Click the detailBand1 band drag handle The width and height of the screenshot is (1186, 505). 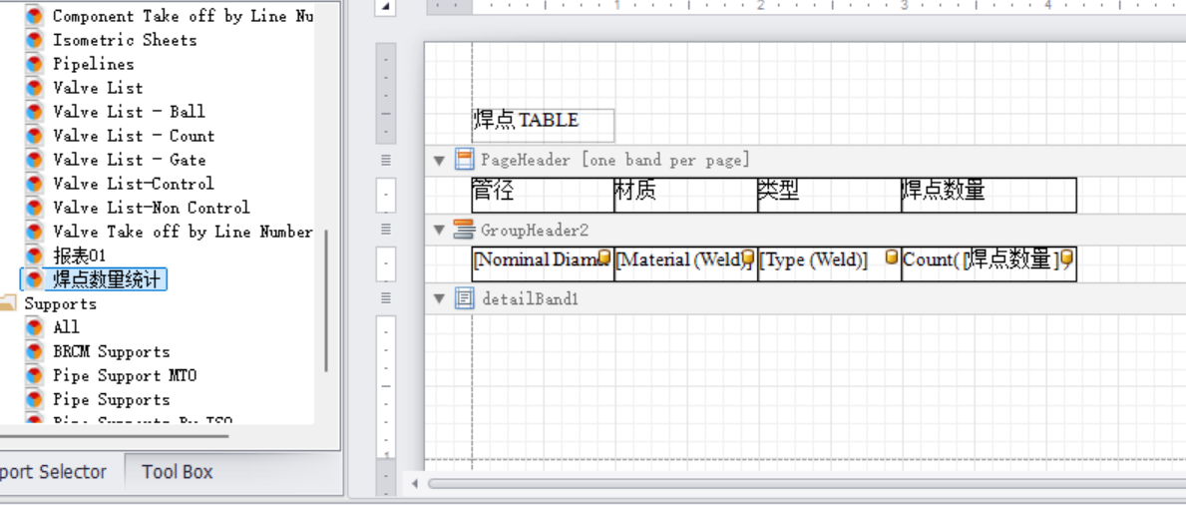click(386, 298)
